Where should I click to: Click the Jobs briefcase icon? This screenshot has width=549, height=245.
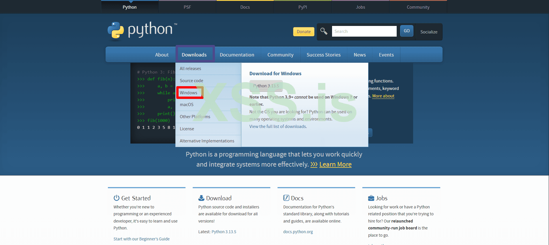point(371,198)
